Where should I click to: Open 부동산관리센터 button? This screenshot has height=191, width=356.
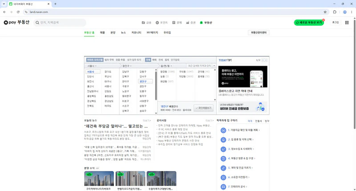259,32
